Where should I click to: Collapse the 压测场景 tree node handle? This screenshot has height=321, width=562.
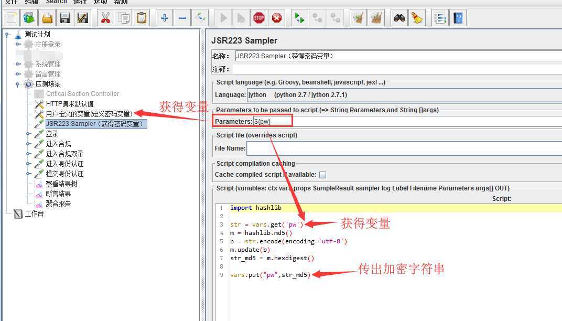[x=18, y=84]
